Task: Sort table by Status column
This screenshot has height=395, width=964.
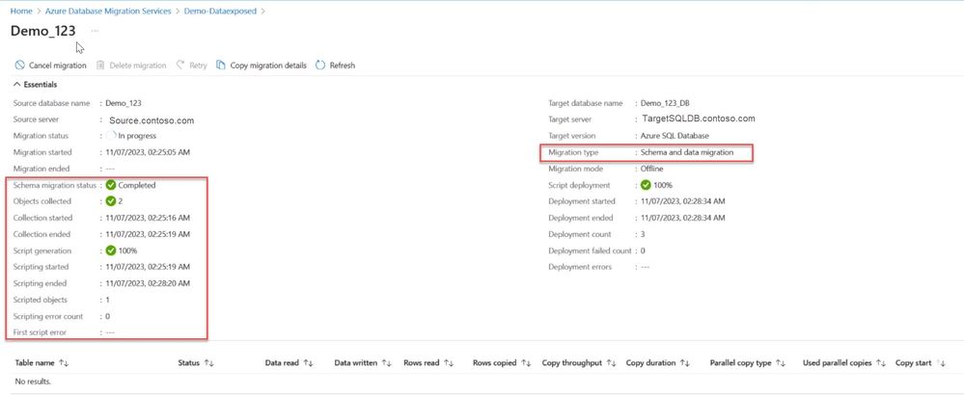Action: click(x=209, y=363)
